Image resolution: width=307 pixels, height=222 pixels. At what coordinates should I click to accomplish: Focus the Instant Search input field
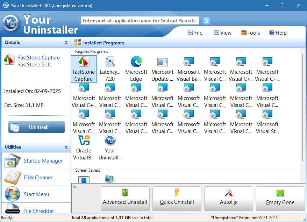140,21
